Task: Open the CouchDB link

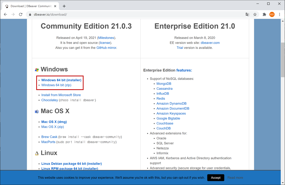Action: (164, 128)
